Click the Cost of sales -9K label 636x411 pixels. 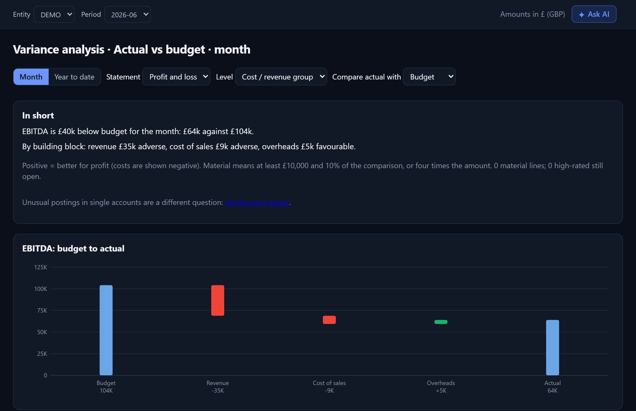point(329,387)
